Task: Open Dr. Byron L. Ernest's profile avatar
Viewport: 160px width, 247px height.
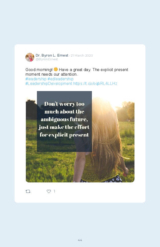Action: pyautogui.click(x=30, y=57)
